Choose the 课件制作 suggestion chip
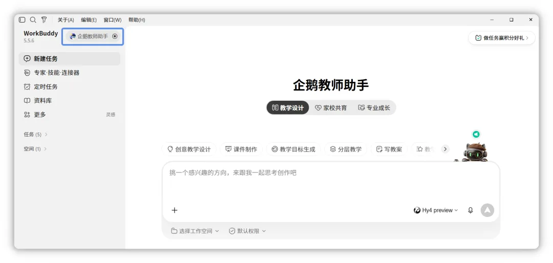The height and width of the screenshot is (263, 553). point(241,149)
